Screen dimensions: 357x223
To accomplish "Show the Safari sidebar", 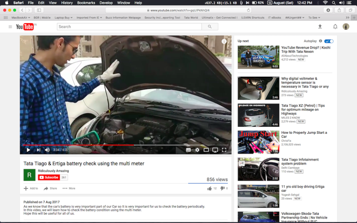I will [x=39, y=10].
